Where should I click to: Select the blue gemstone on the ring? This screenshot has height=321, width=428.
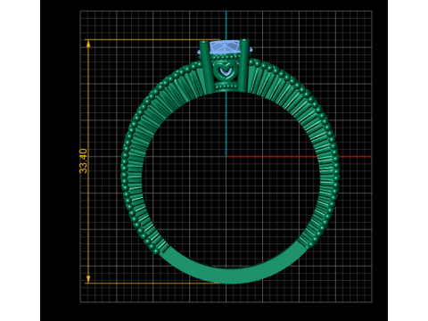tap(225, 48)
